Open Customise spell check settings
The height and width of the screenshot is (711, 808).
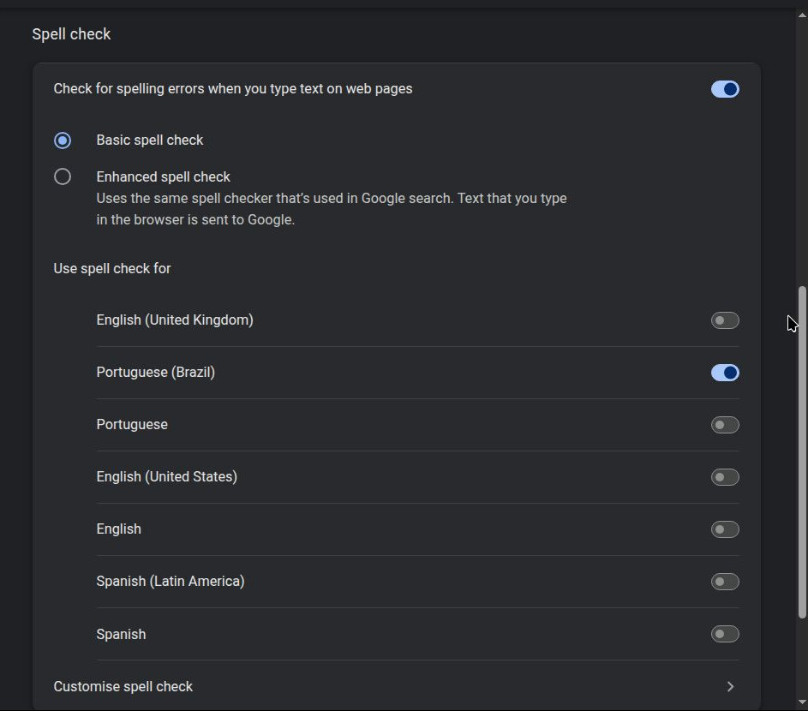pyautogui.click(x=123, y=686)
